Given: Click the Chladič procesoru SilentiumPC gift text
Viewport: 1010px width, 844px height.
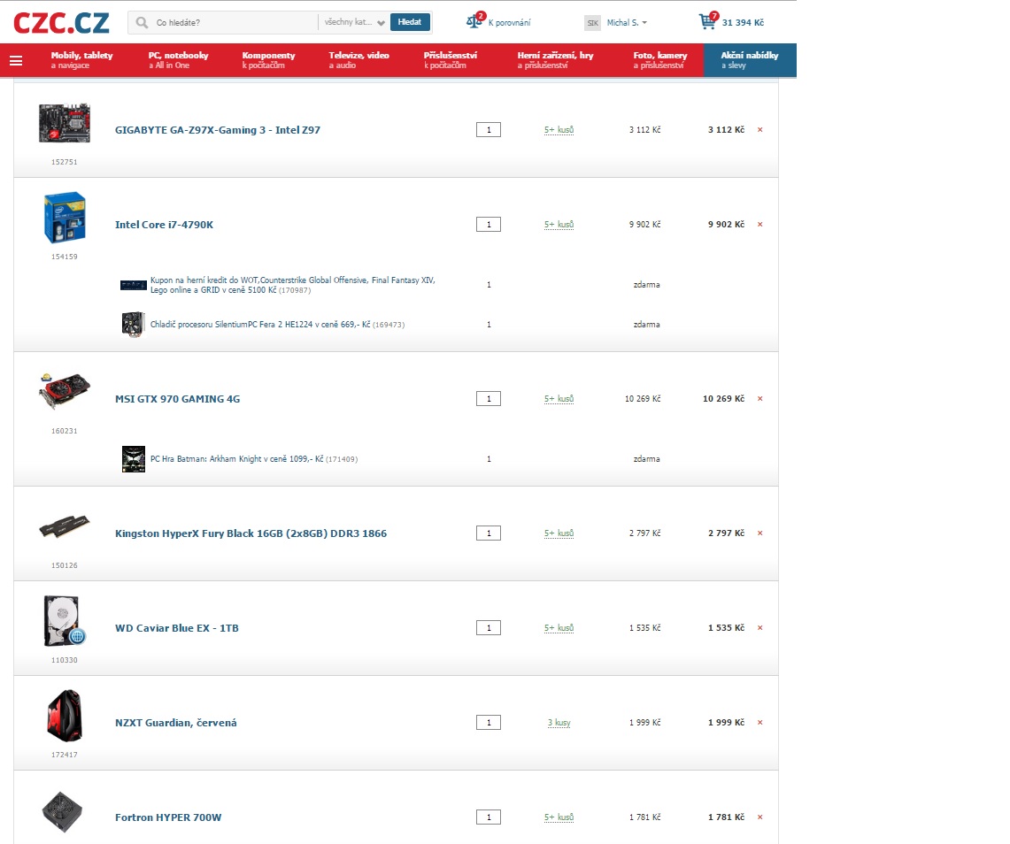Looking at the screenshot, I should 278,325.
